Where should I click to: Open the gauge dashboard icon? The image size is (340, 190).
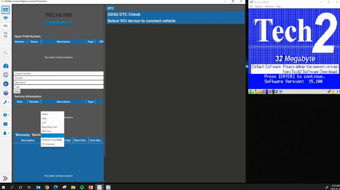pyautogui.click(x=6, y=66)
